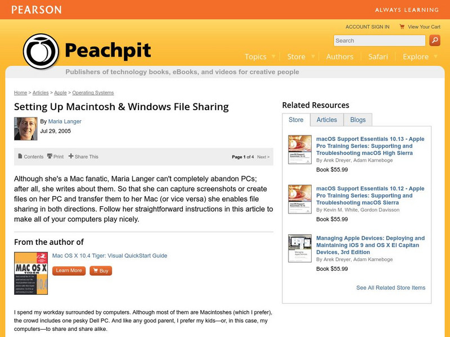Open the Buy button for Mac OS X Tiger
Viewport: 450px width, 337px height.
(x=101, y=270)
